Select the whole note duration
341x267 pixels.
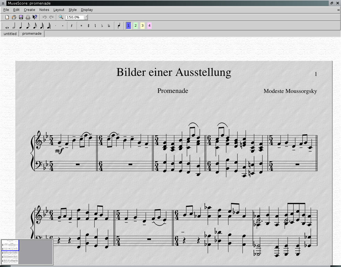tap(7, 26)
